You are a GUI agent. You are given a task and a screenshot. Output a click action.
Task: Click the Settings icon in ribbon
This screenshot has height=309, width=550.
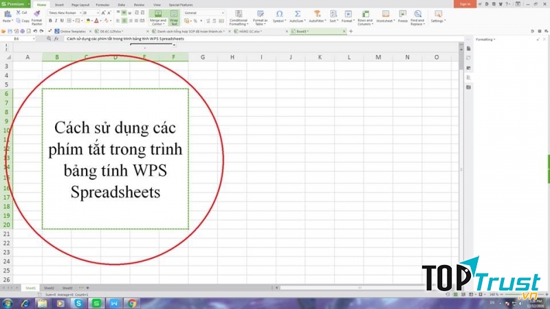pyautogui.click(x=438, y=14)
